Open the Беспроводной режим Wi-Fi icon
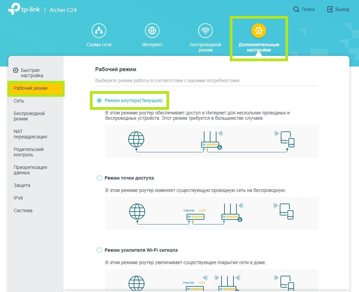The image size is (359, 292). click(x=205, y=31)
